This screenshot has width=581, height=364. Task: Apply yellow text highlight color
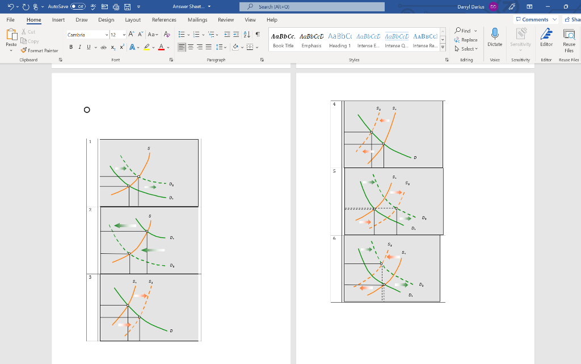click(147, 47)
